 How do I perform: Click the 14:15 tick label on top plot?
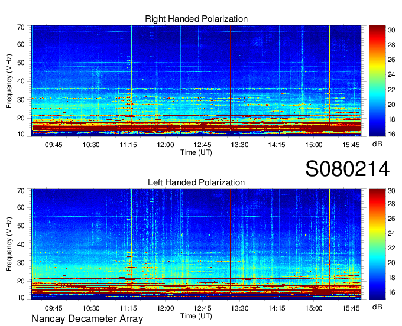[277, 145]
